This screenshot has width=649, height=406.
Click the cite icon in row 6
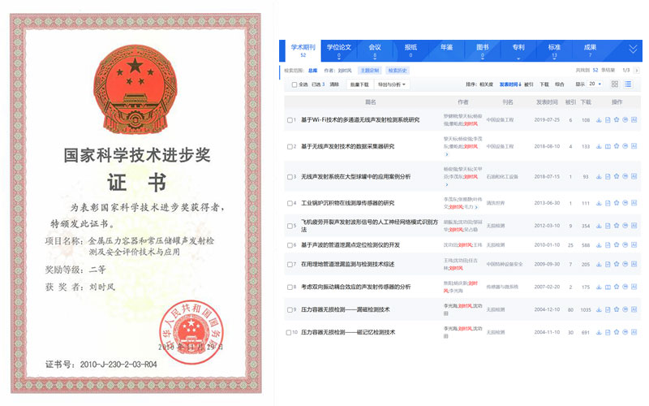(x=625, y=245)
